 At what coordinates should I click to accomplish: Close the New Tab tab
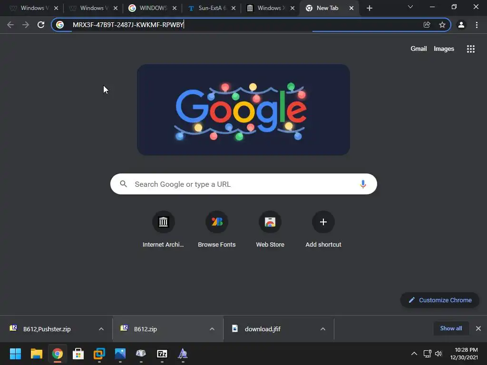(x=351, y=8)
